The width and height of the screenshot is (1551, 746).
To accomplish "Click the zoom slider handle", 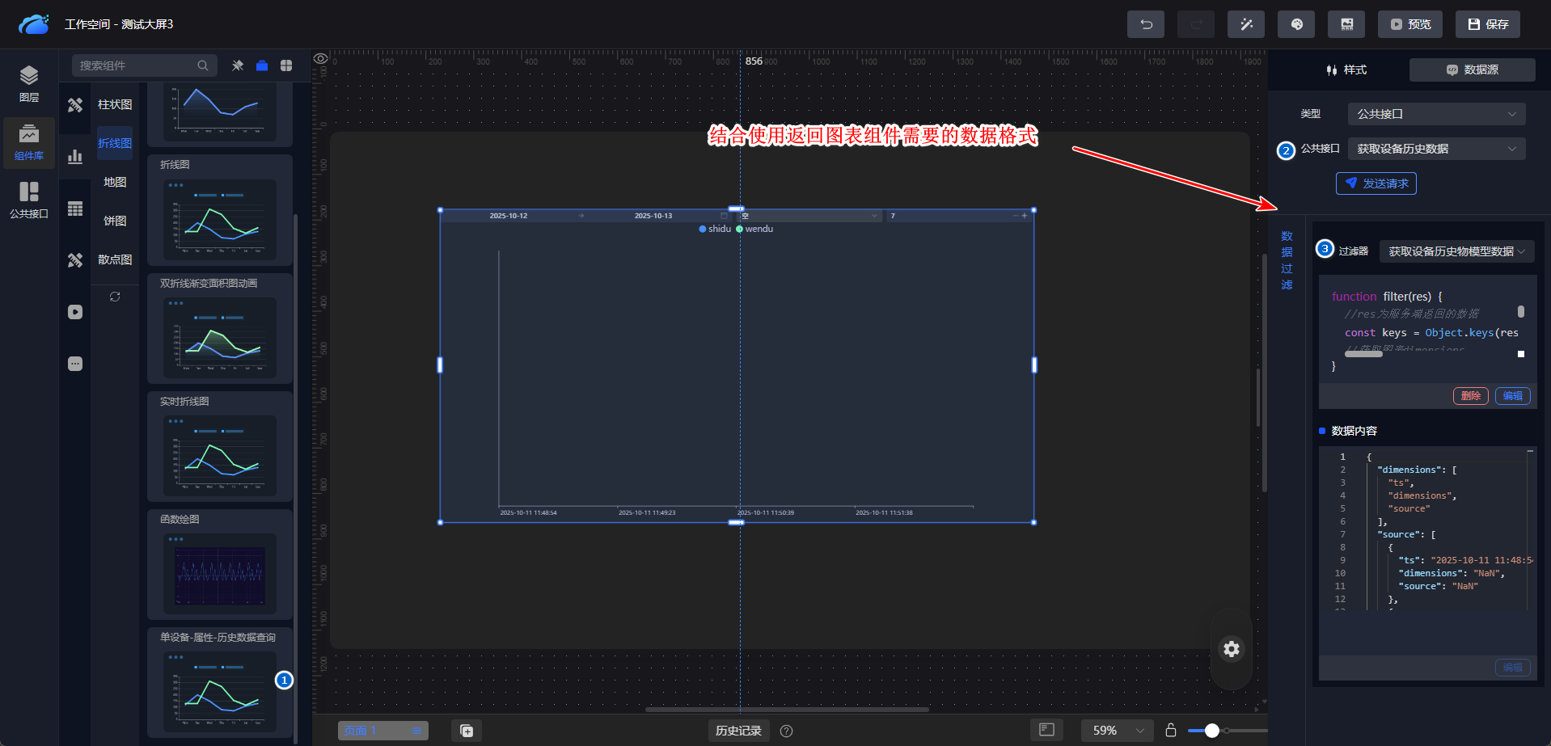I will [1211, 731].
